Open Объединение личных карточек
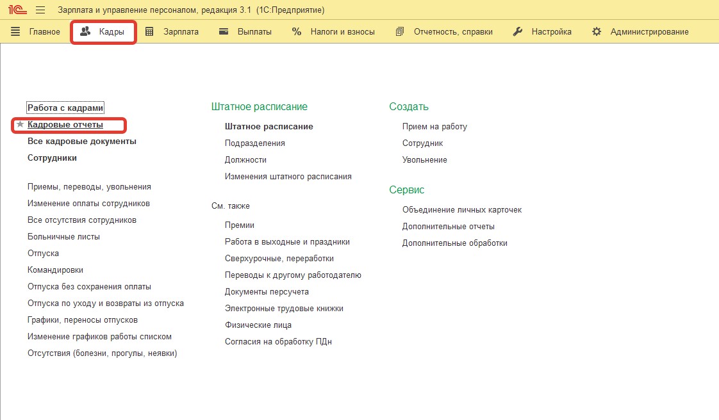Image resolution: width=719 pixels, height=420 pixels. click(x=462, y=210)
